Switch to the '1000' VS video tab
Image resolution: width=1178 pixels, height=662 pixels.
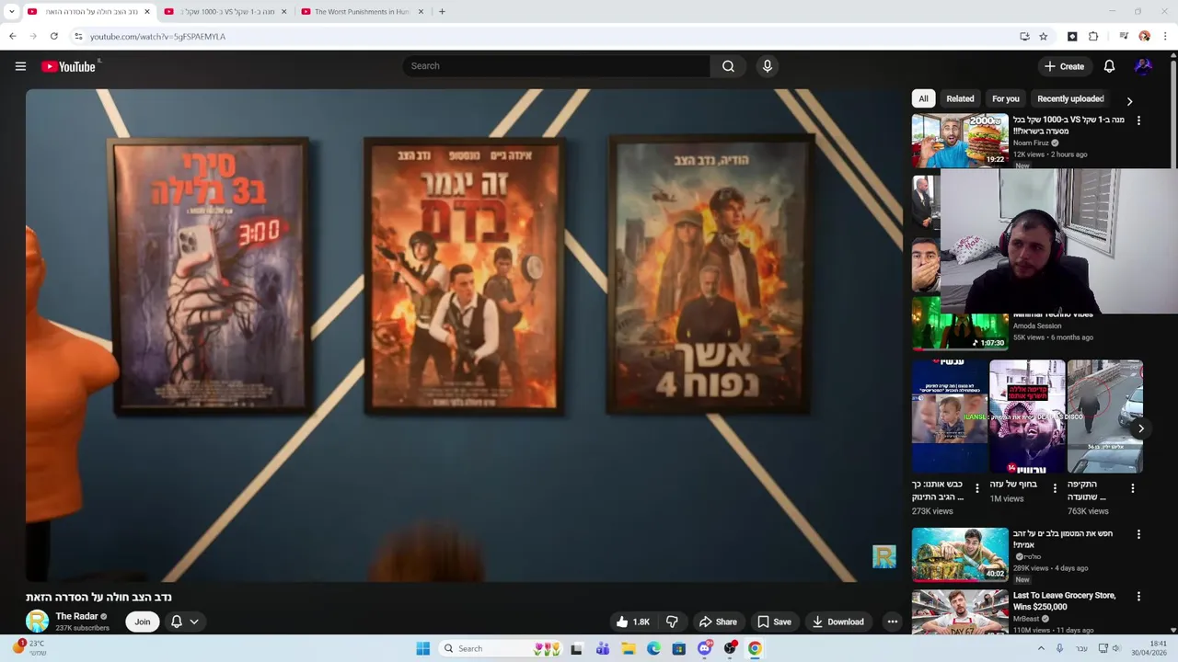pos(226,12)
